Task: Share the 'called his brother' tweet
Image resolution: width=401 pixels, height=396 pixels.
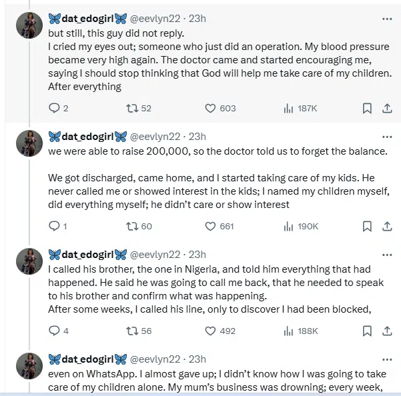Action: [386, 331]
